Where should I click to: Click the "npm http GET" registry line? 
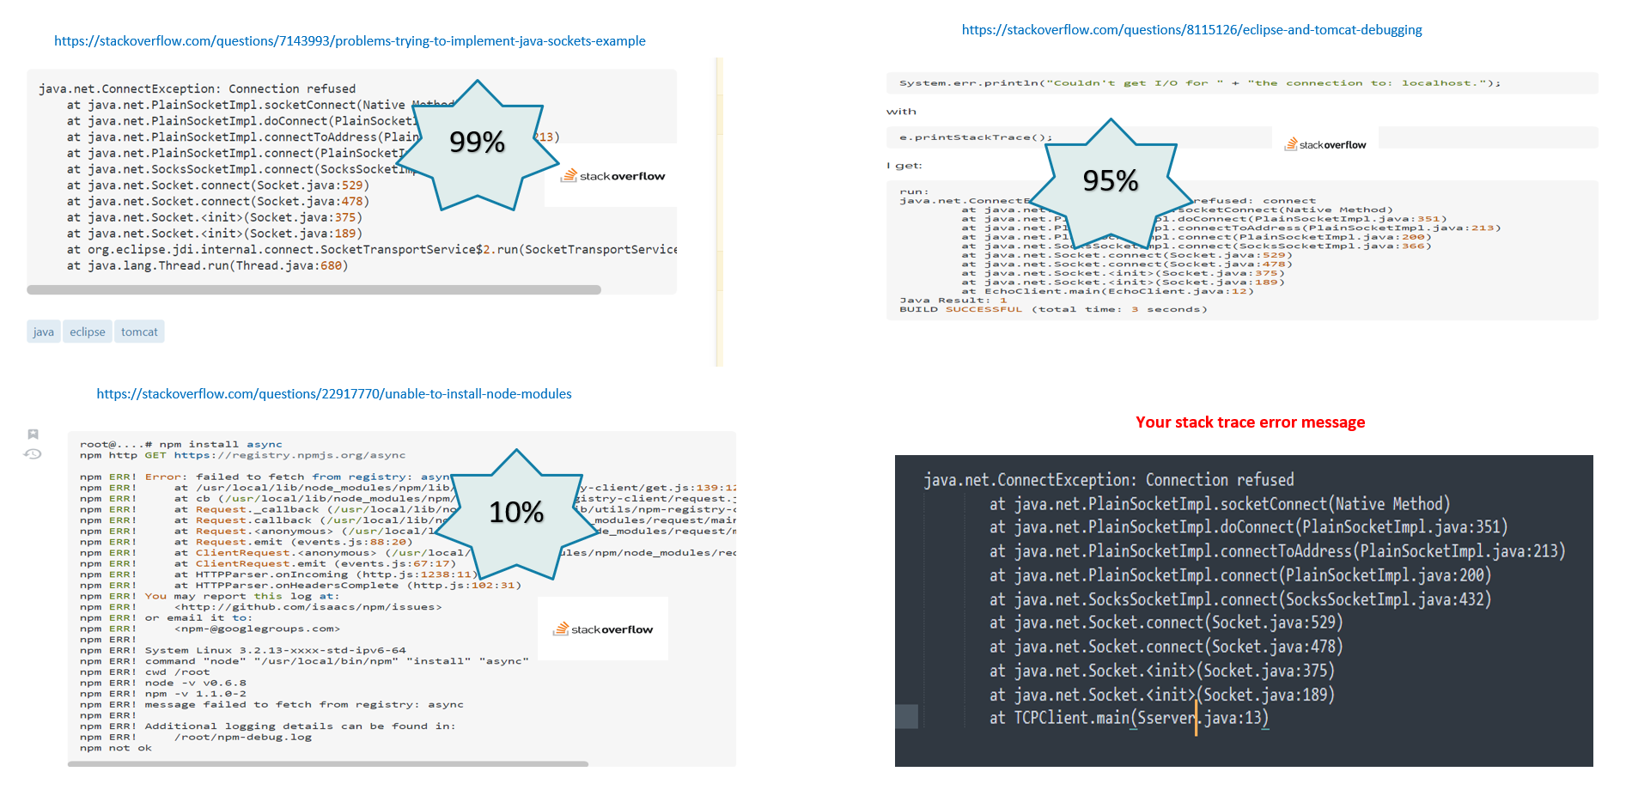click(242, 455)
